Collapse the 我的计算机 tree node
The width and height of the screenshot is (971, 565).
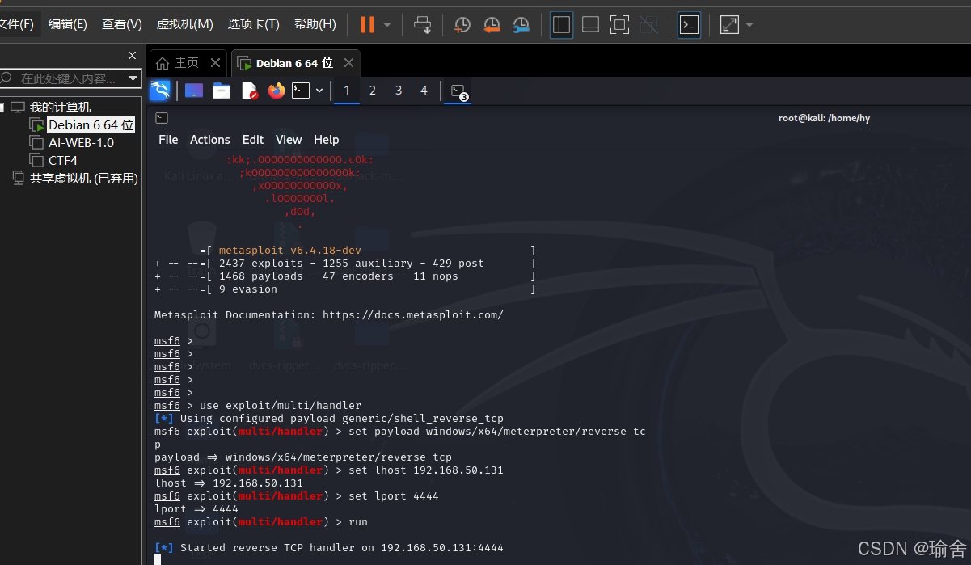coord(2,108)
